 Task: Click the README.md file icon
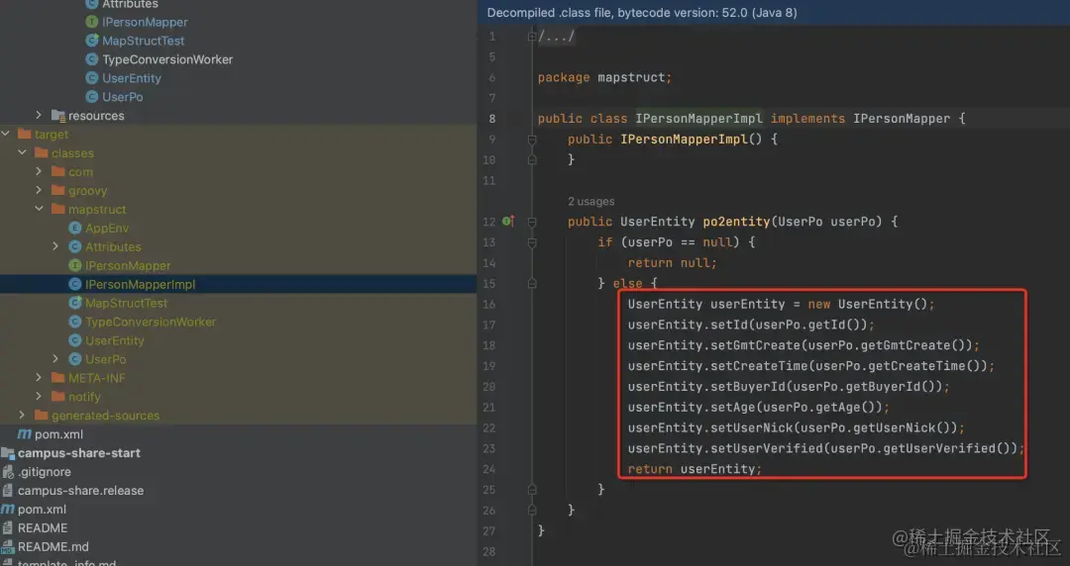point(8,546)
